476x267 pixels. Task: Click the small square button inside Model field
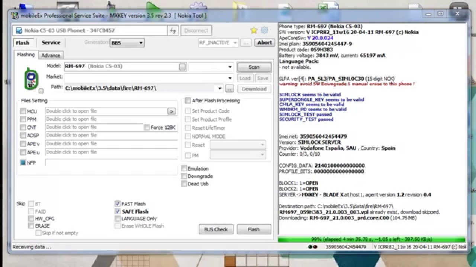point(182,67)
